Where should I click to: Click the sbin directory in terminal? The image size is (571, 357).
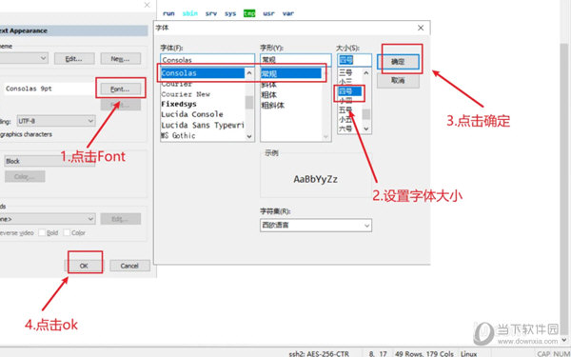tap(190, 13)
